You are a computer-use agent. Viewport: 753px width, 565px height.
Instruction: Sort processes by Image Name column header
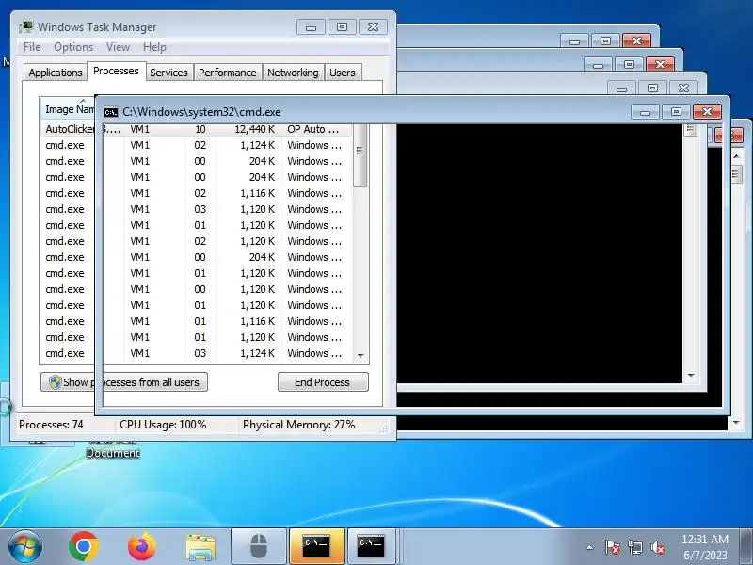[x=67, y=109]
